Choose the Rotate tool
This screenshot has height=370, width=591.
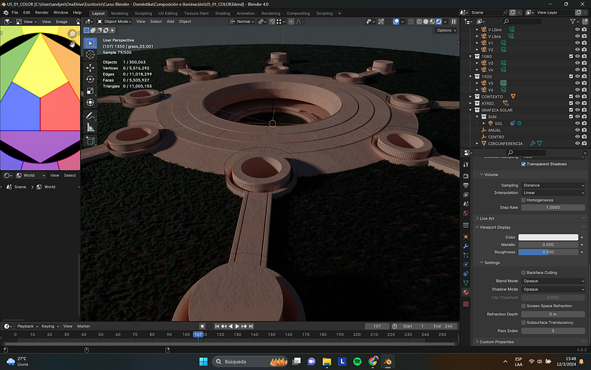(x=90, y=79)
